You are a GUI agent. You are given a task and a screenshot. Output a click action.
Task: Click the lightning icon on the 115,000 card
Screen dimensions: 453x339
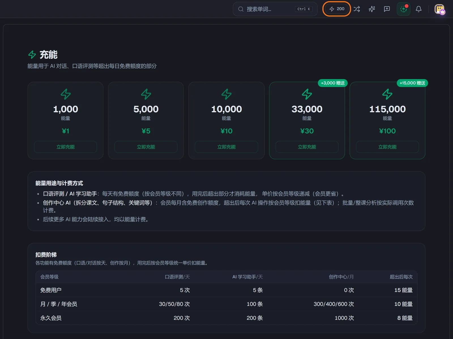[x=387, y=94]
